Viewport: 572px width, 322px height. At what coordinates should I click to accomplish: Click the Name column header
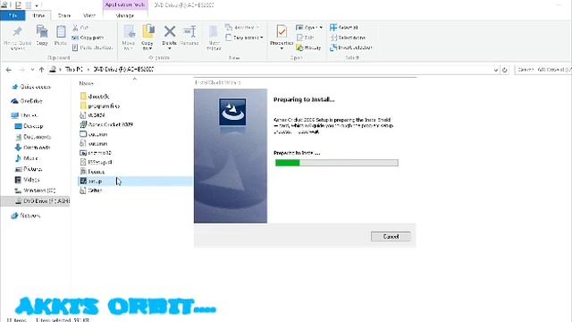87,83
